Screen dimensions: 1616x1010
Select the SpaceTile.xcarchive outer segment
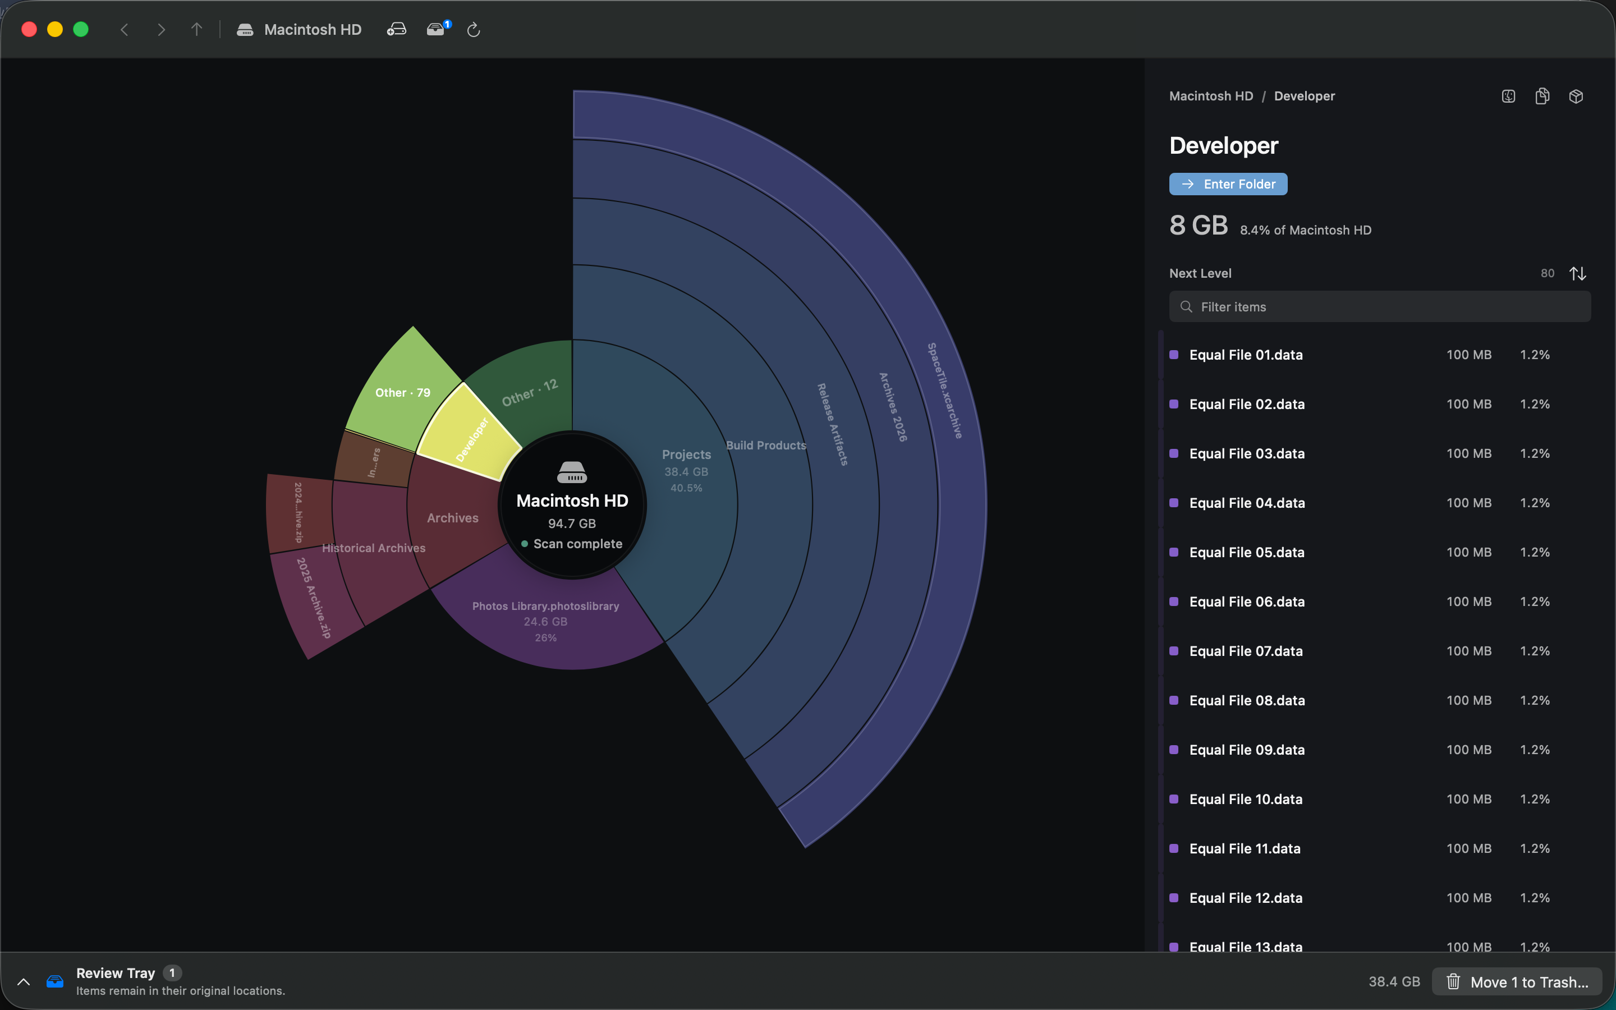(944, 391)
